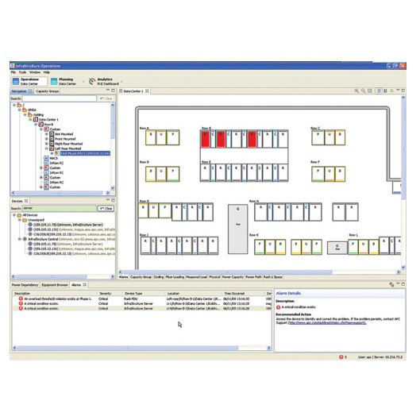Select the U rack in Row C

click(x=329, y=137)
